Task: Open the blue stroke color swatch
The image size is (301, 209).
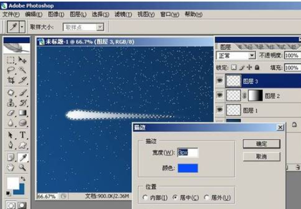Action: click(188, 168)
